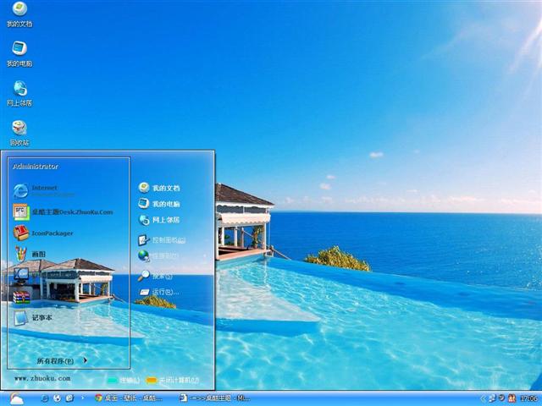Switch to 桌酷主题 taskbar window

tap(215, 398)
